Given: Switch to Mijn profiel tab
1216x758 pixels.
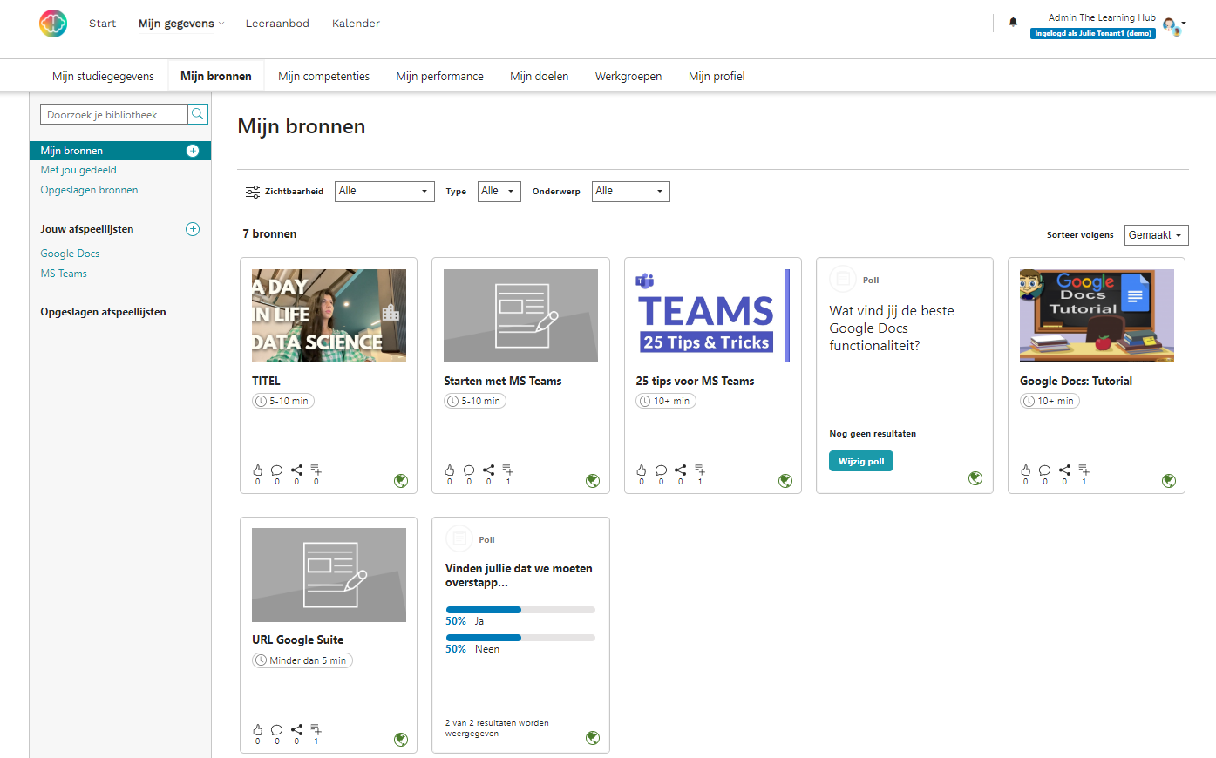Looking at the screenshot, I should pyautogui.click(x=717, y=77).
